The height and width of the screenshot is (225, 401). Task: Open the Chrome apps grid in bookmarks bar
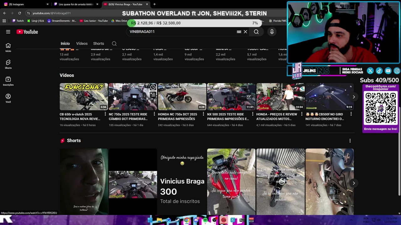(x=4, y=21)
